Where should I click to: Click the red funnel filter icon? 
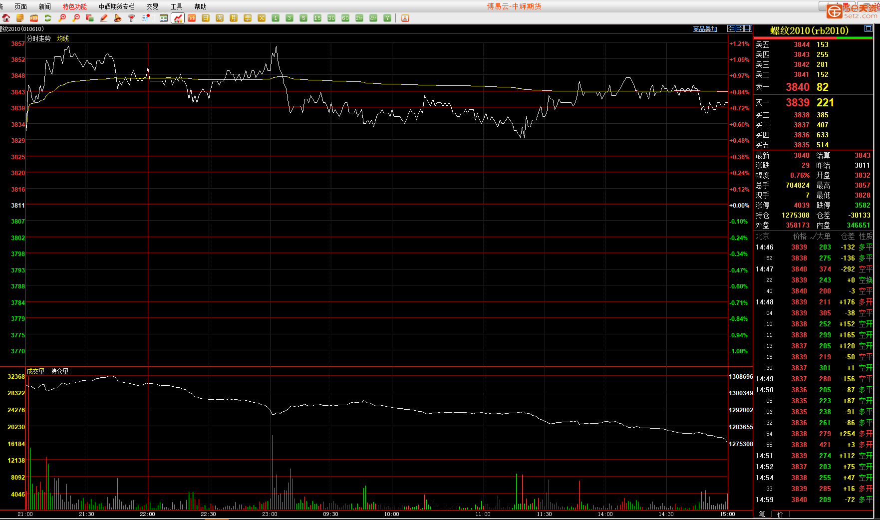(132, 18)
